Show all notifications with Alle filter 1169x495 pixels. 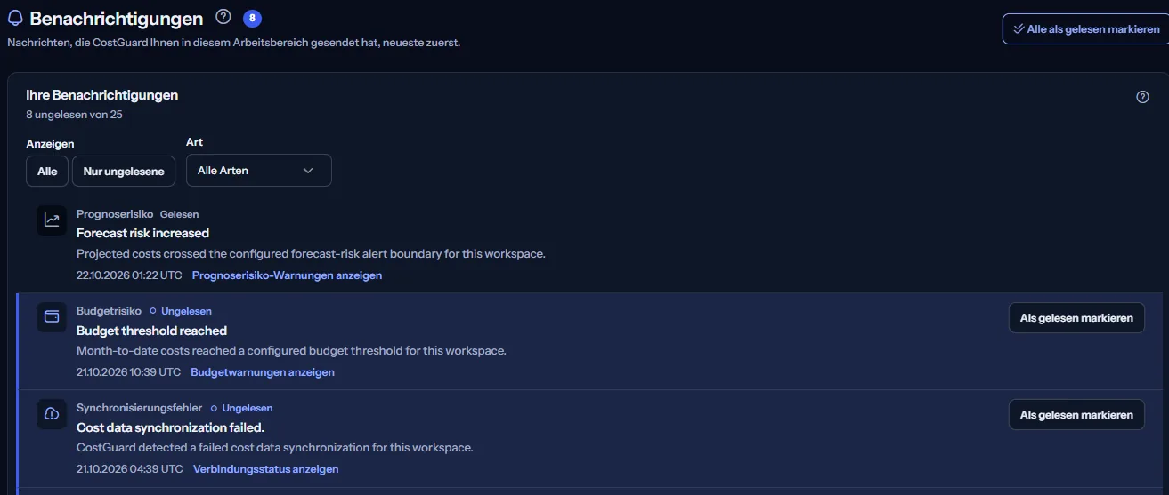47,171
